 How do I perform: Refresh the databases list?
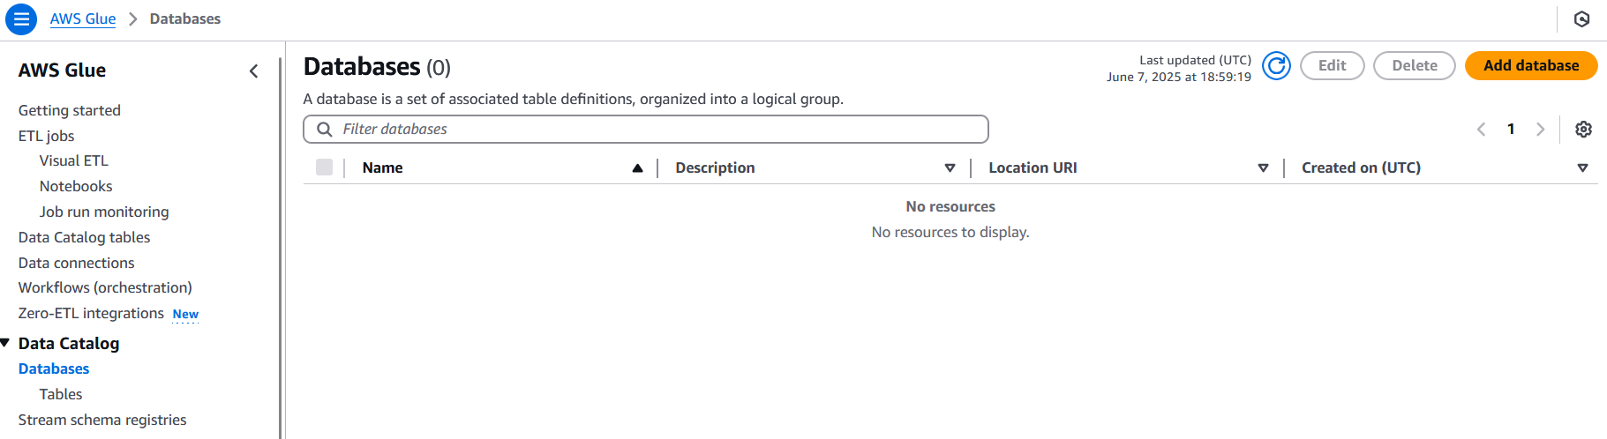1276,65
